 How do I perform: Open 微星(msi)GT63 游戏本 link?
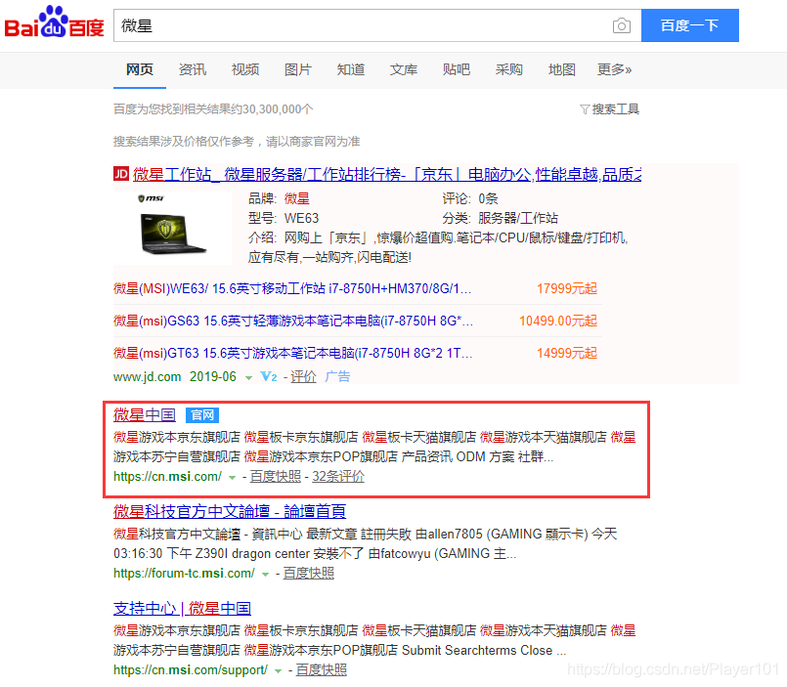point(292,353)
